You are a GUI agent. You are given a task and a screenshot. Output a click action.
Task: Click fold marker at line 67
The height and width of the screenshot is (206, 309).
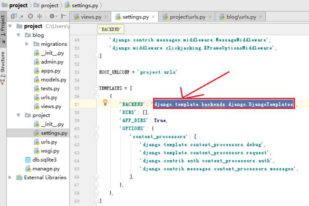97,185
